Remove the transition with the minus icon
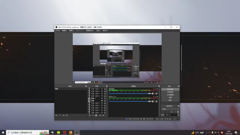240x135 pixels. pyautogui.click(x=175, y=112)
